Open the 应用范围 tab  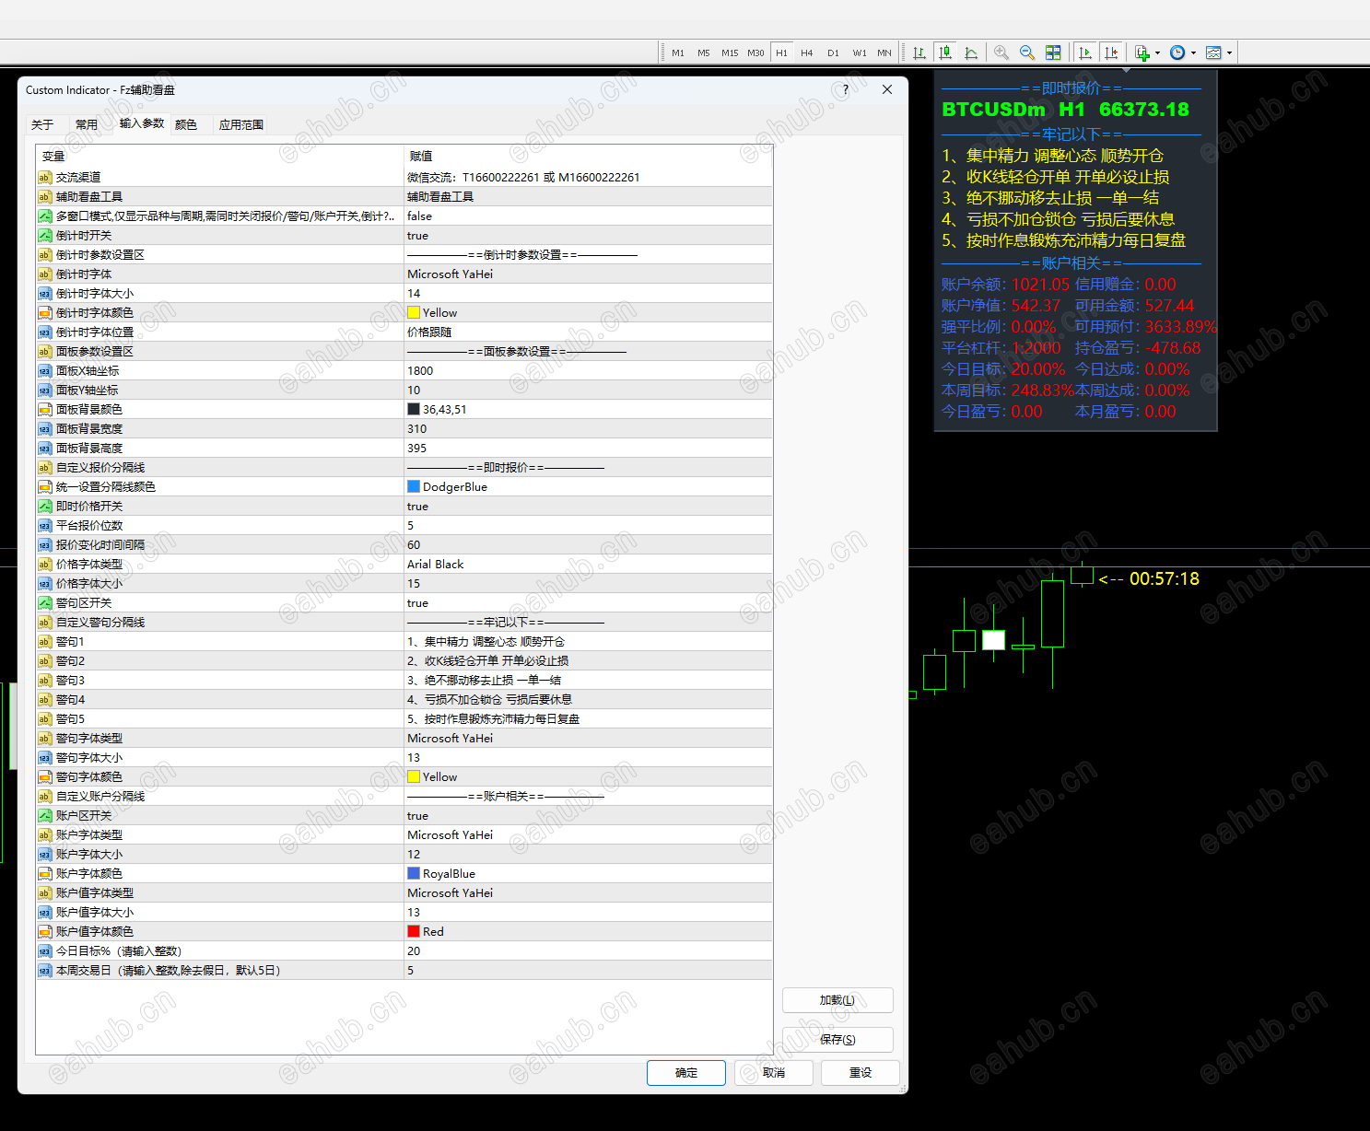(241, 124)
